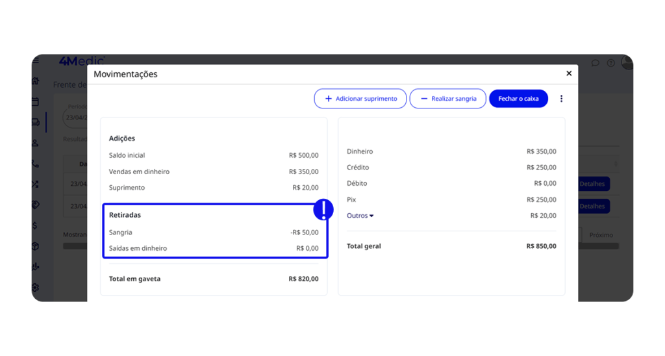Click the help question mark icon
The width and height of the screenshot is (665, 356).
tap(610, 63)
